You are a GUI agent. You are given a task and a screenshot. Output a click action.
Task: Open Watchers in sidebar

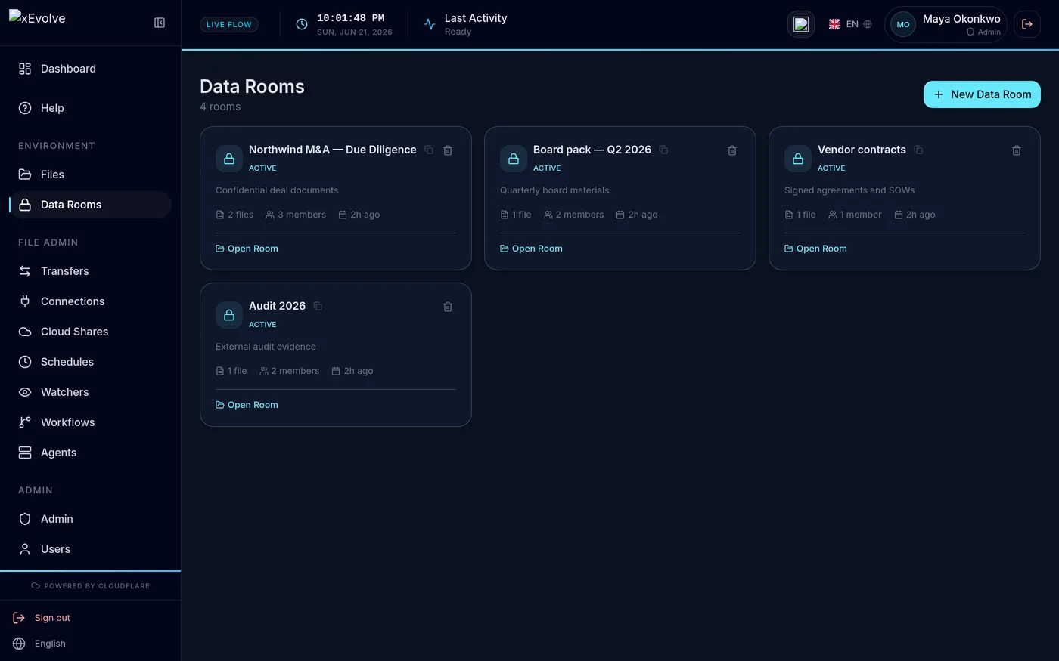coord(90,392)
